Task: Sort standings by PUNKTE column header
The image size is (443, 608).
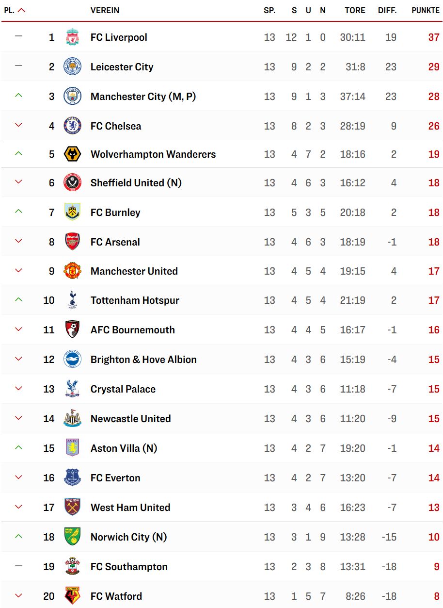Action: [426, 10]
